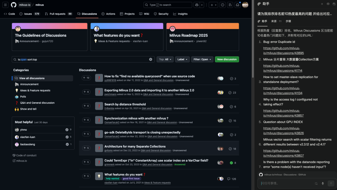
Task: Upvote Search by distance threshold discussion
Action: pyautogui.click(x=86, y=106)
